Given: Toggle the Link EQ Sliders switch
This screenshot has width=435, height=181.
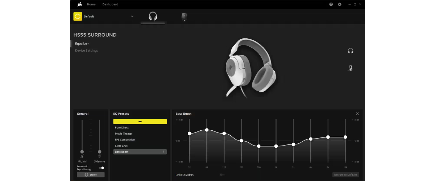Looking at the screenshot, I should 222,175.
